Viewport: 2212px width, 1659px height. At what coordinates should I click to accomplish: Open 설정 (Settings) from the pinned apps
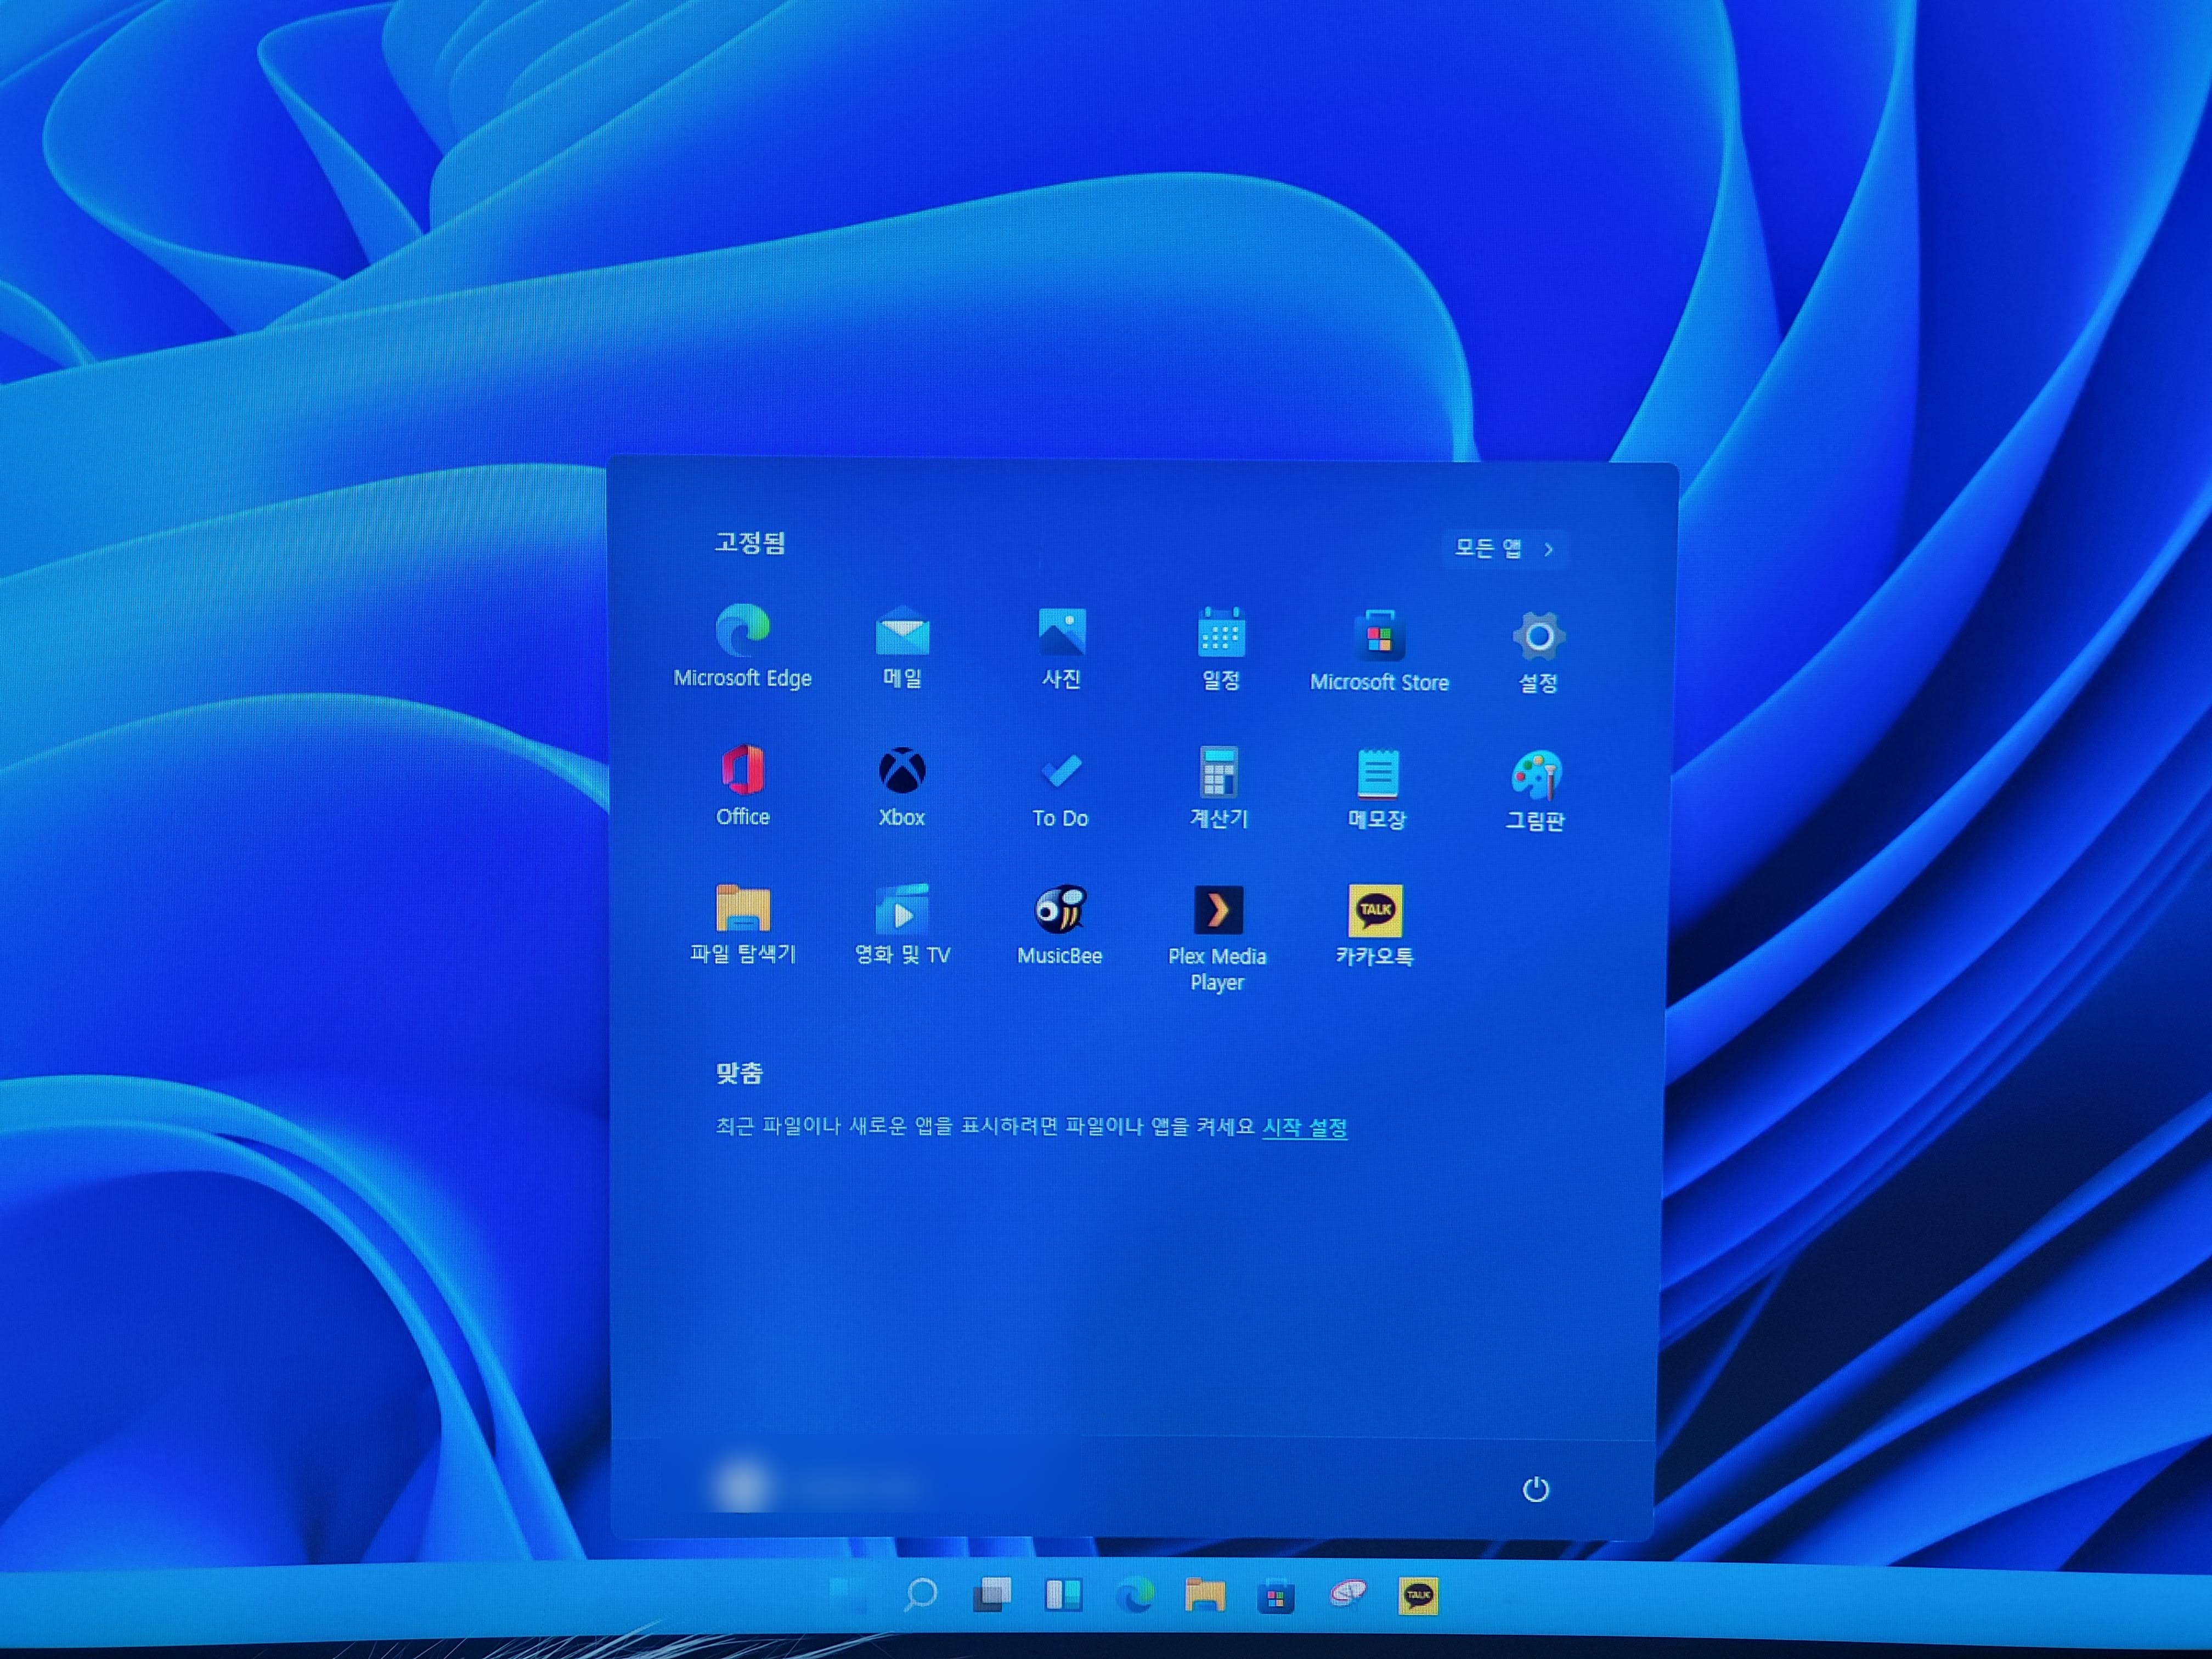1538,652
